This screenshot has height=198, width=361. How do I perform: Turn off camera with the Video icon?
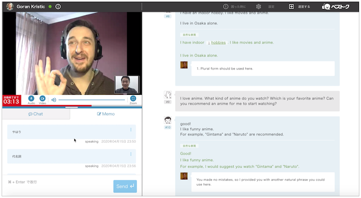coord(42,99)
